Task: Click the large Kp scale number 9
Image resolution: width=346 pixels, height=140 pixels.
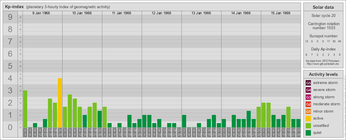Action: pos(10,17)
